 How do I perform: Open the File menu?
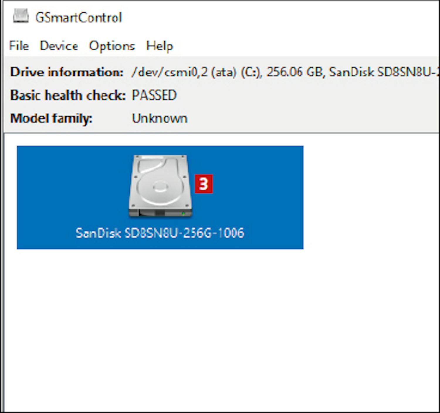(x=19, y=46)
